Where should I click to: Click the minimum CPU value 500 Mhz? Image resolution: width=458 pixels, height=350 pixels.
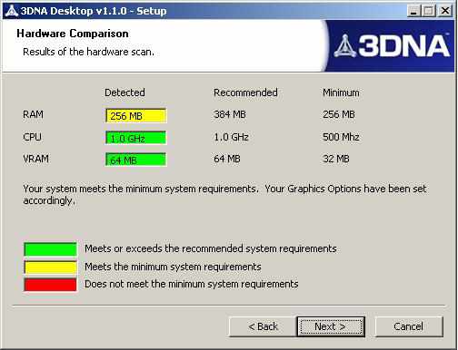tap(341, 137)
